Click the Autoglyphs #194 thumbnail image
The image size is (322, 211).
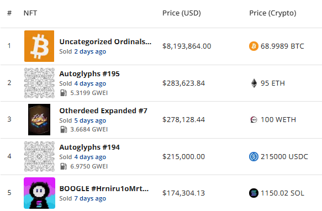point(39,156)
